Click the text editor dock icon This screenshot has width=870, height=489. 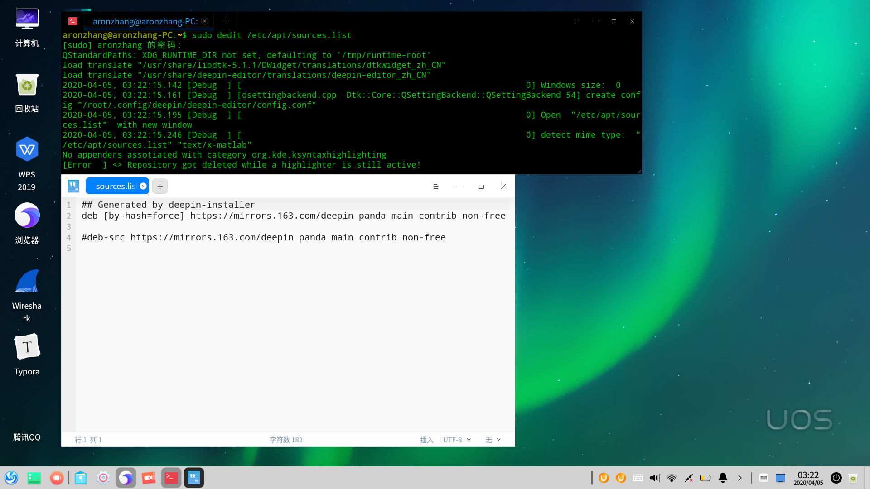pyautogui.click(x=194, y=478)
